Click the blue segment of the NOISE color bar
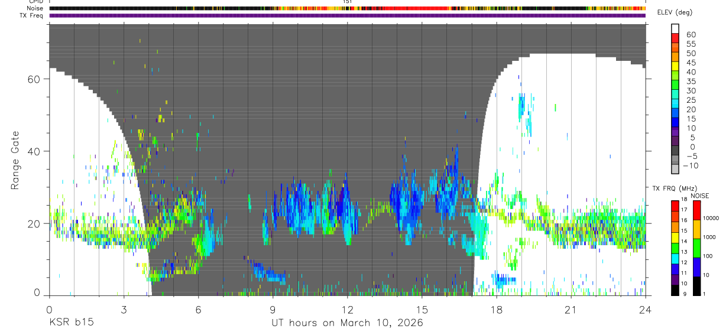The height and width of the screenshot is (335, 726). 696,267
